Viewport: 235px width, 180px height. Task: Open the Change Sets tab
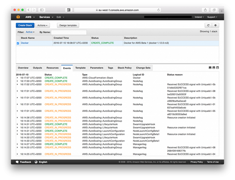point(143,68)
